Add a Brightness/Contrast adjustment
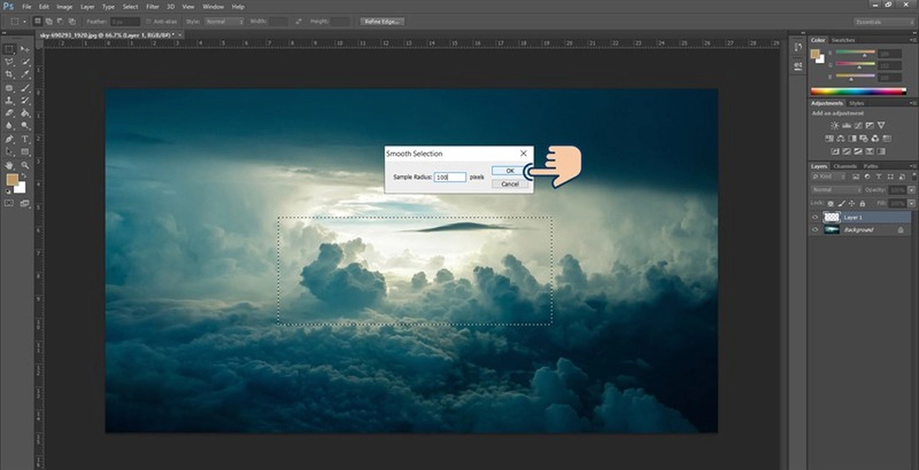This screenshot has width=919, height=470. pyautogui.click(x=834, y=125)
